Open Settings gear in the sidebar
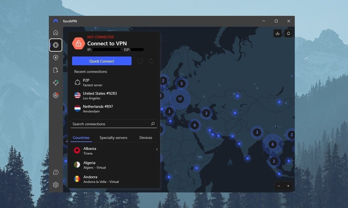The height and width of the screenshot is (208, 348). (56, 185)
